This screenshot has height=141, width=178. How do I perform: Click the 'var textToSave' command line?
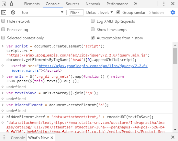click(52, 93)
